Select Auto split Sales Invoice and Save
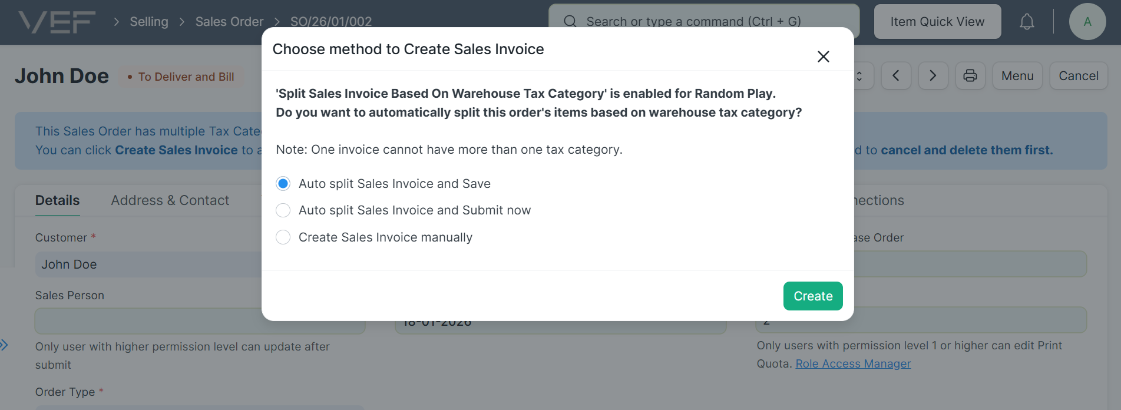This screenshot has height=410, width=1121. 283,184
